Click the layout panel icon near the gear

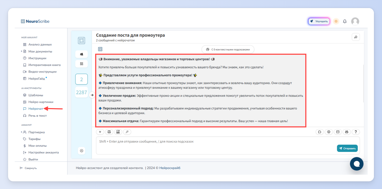tap(338, 132)
